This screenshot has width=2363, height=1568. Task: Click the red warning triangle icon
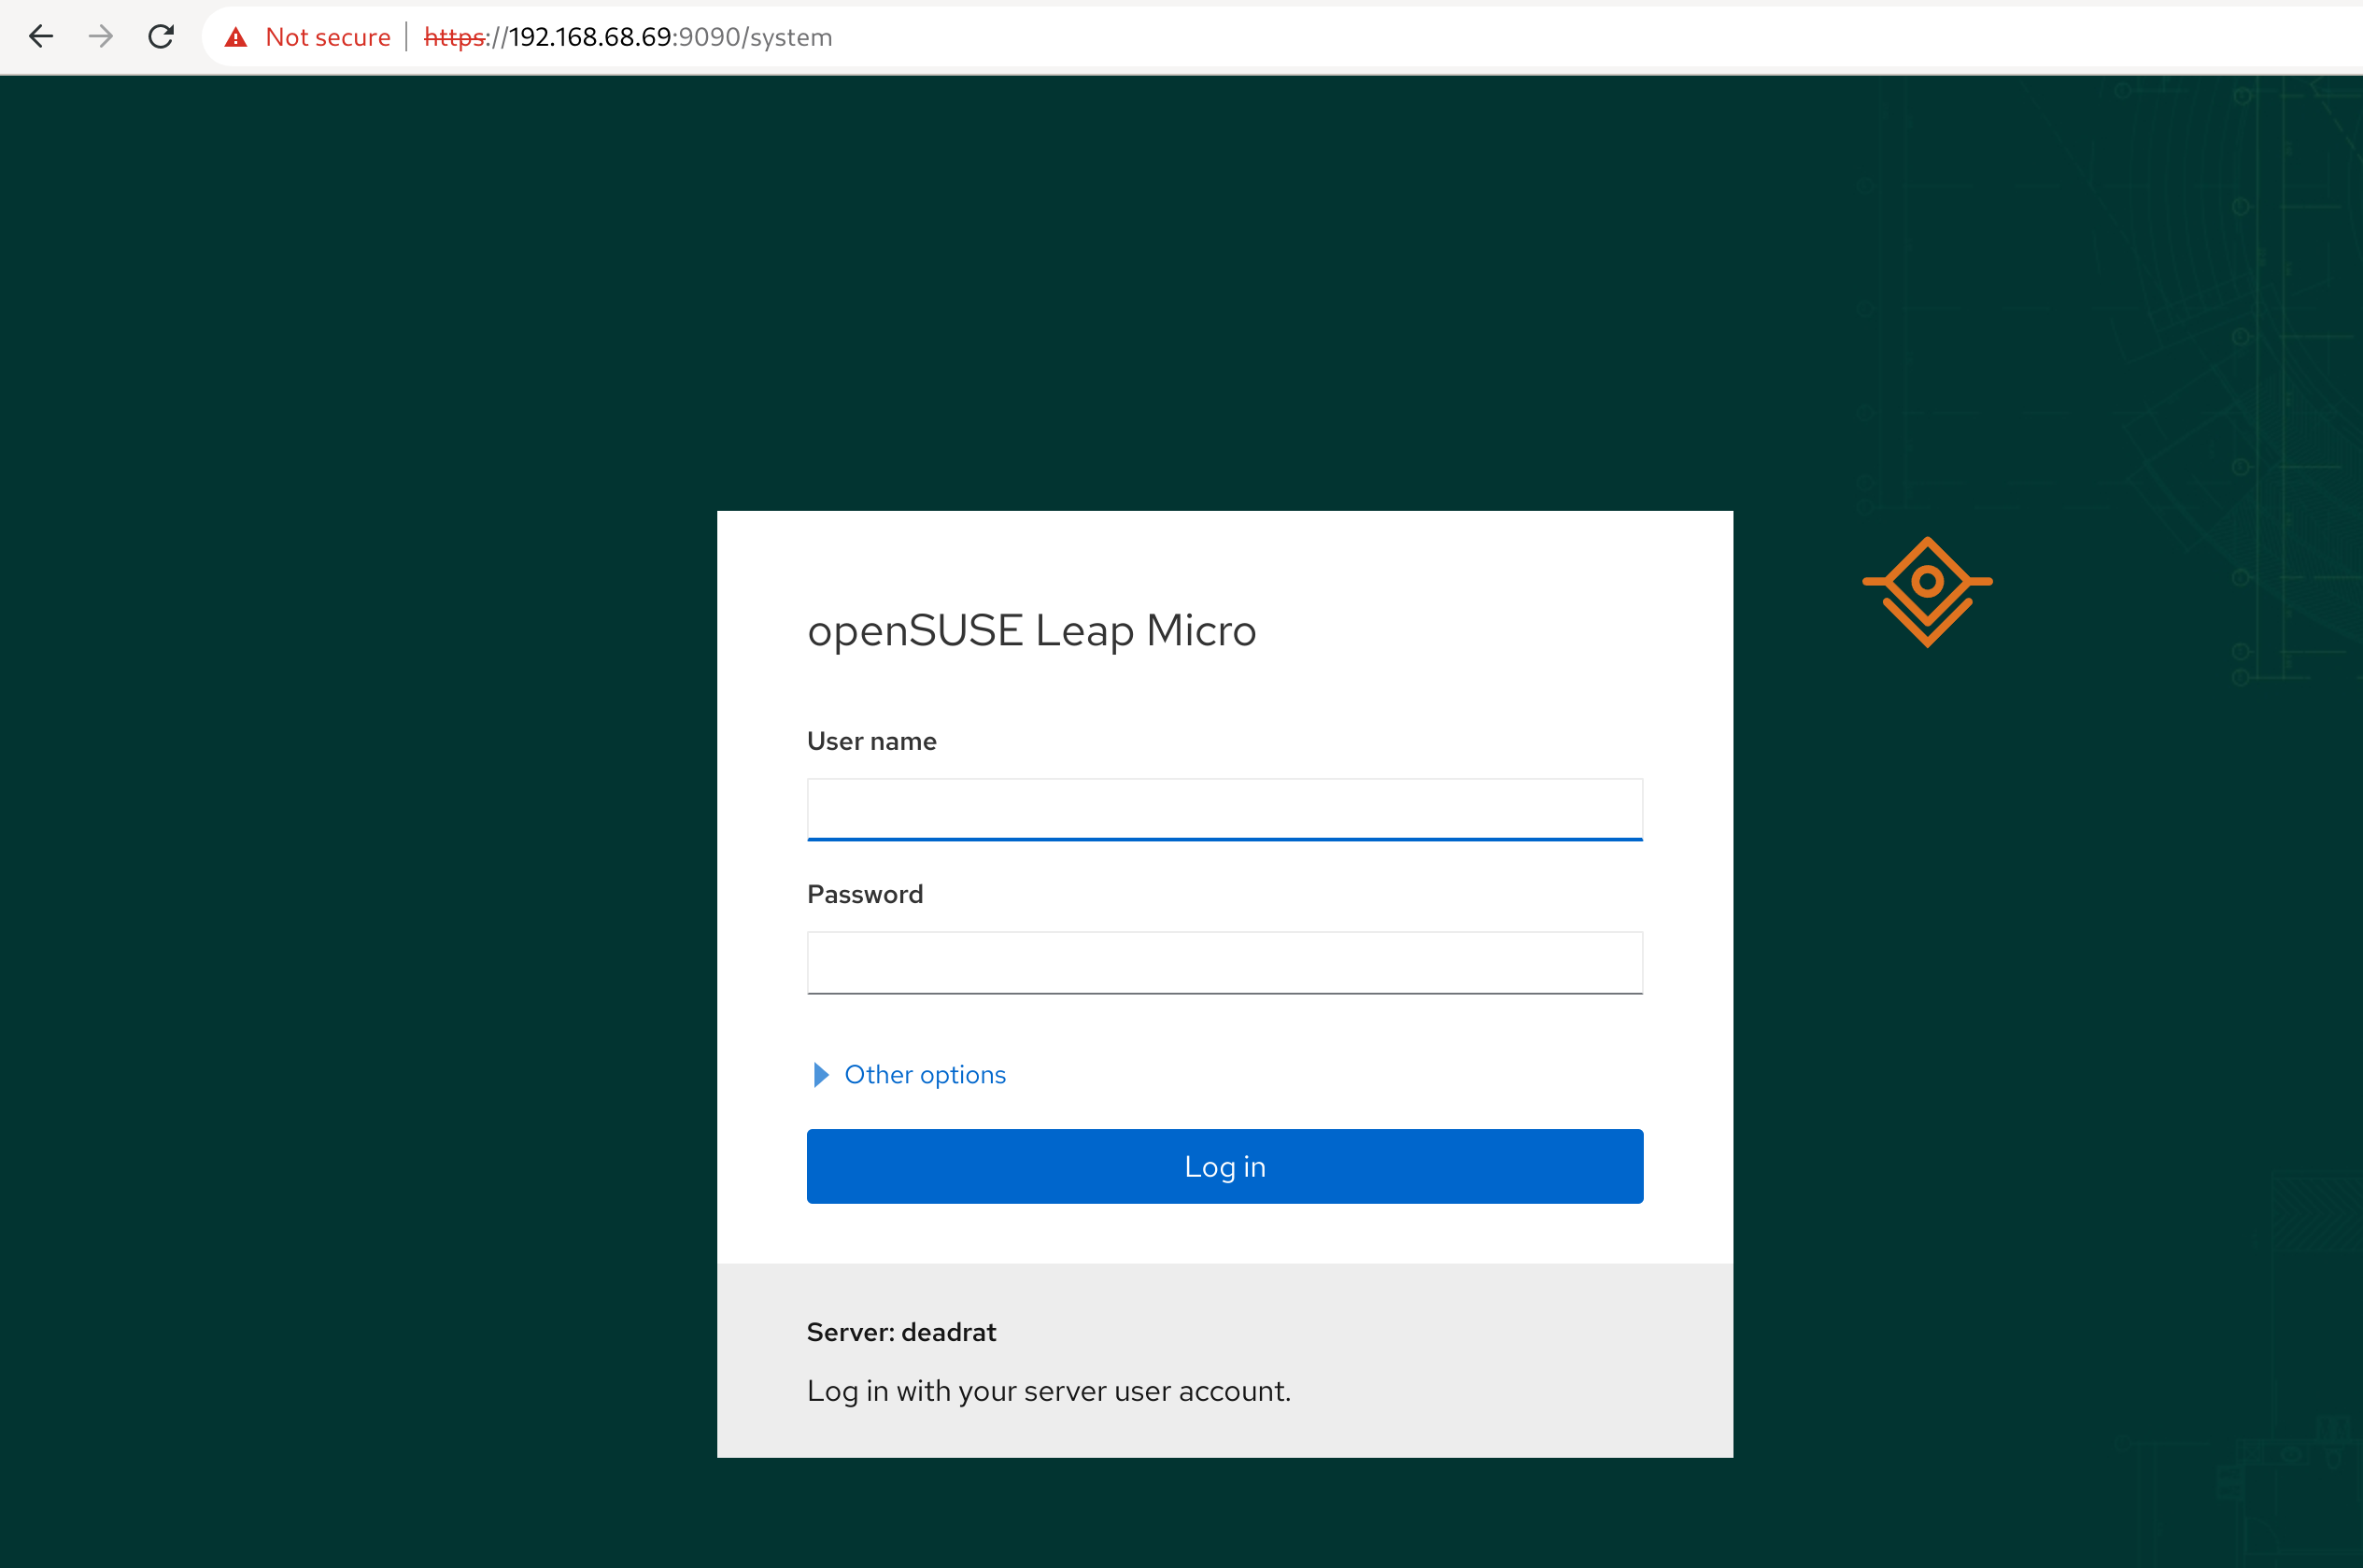[236, 38]
